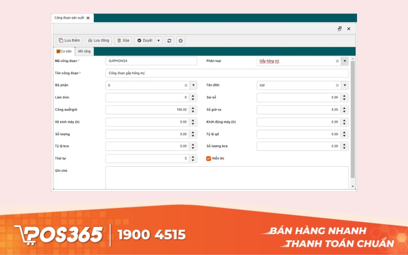Click the Khởi động máy spinner arrows
The height and width of the screenshot is (255, 408).
click(344, 122)
